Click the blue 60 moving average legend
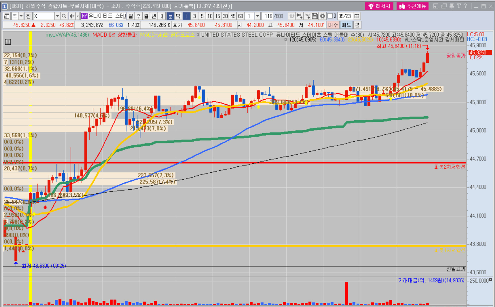This screenshot has width=495, height=307. click(x=332, y=40)
